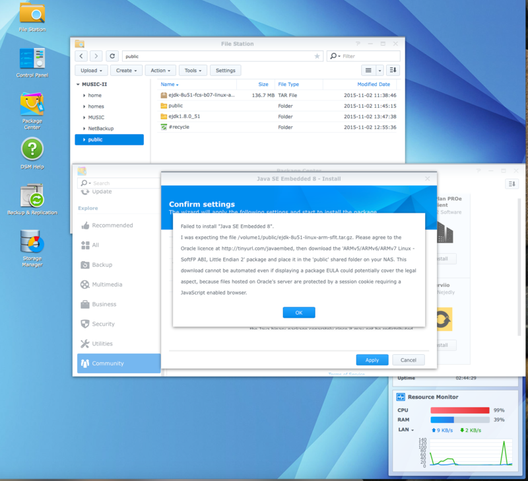
Task: Select Backup category in Package Center
Action: [119, 264]
